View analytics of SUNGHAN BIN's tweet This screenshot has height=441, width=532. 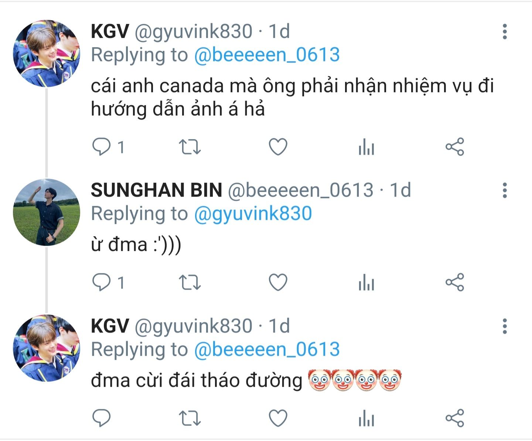pyautogui.click(x=366, y=283)
